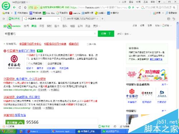
Task: Switch to the 中国银行_好搜 taskbar button
Action: click(x=88, y=131)
